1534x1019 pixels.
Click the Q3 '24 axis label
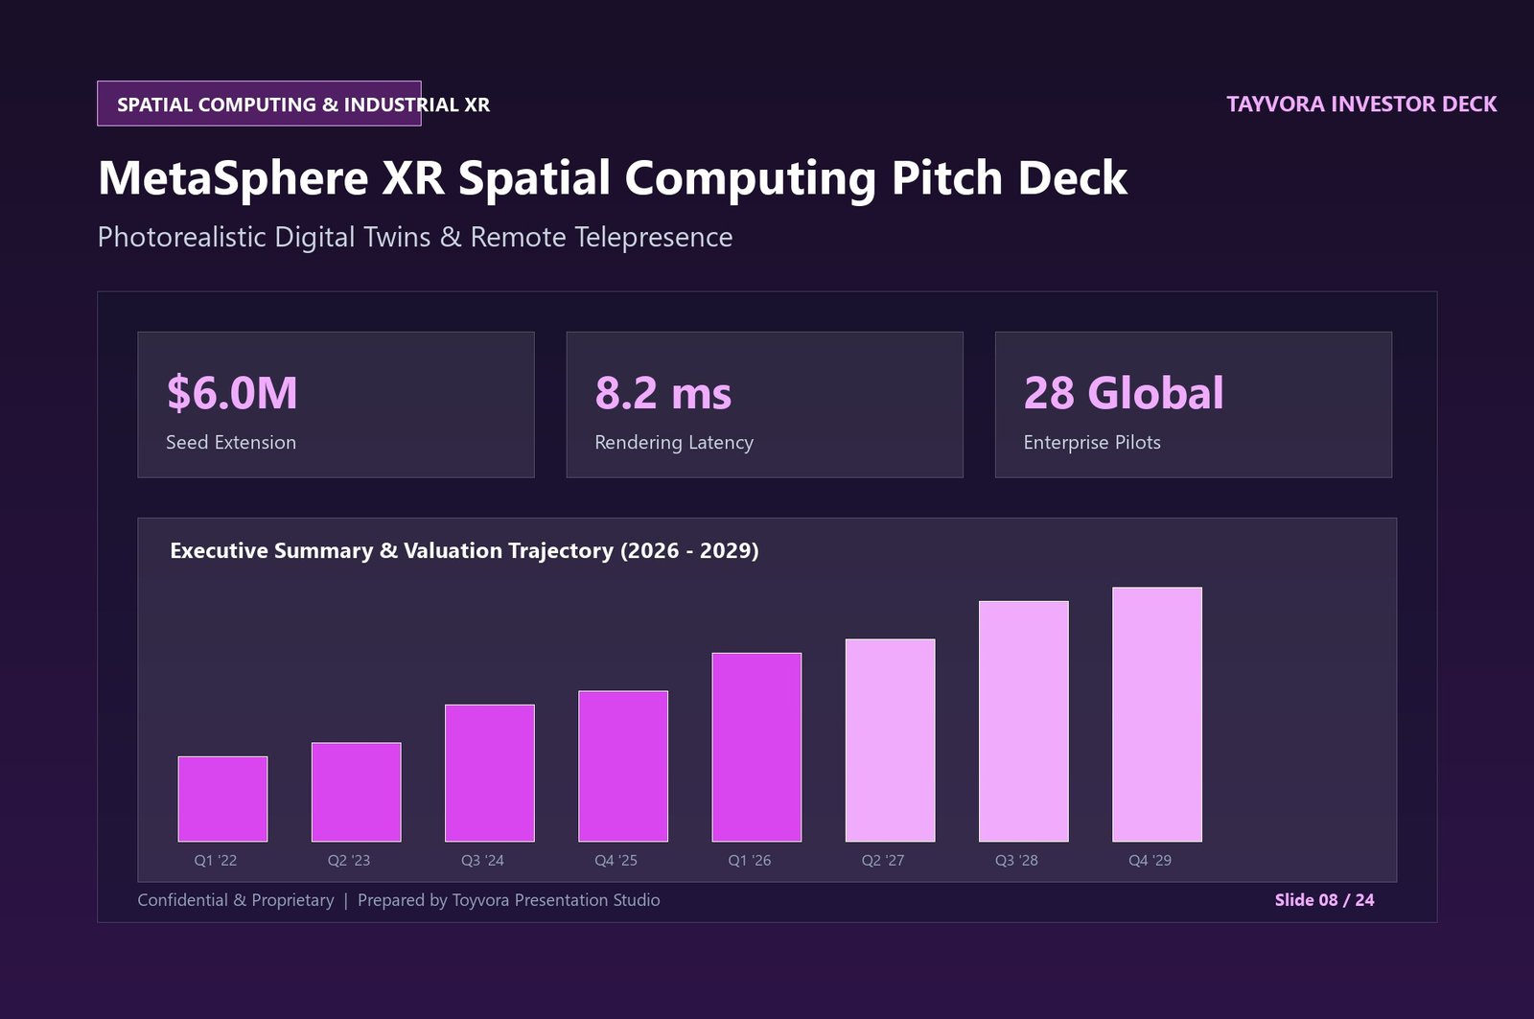click(482, 861)
